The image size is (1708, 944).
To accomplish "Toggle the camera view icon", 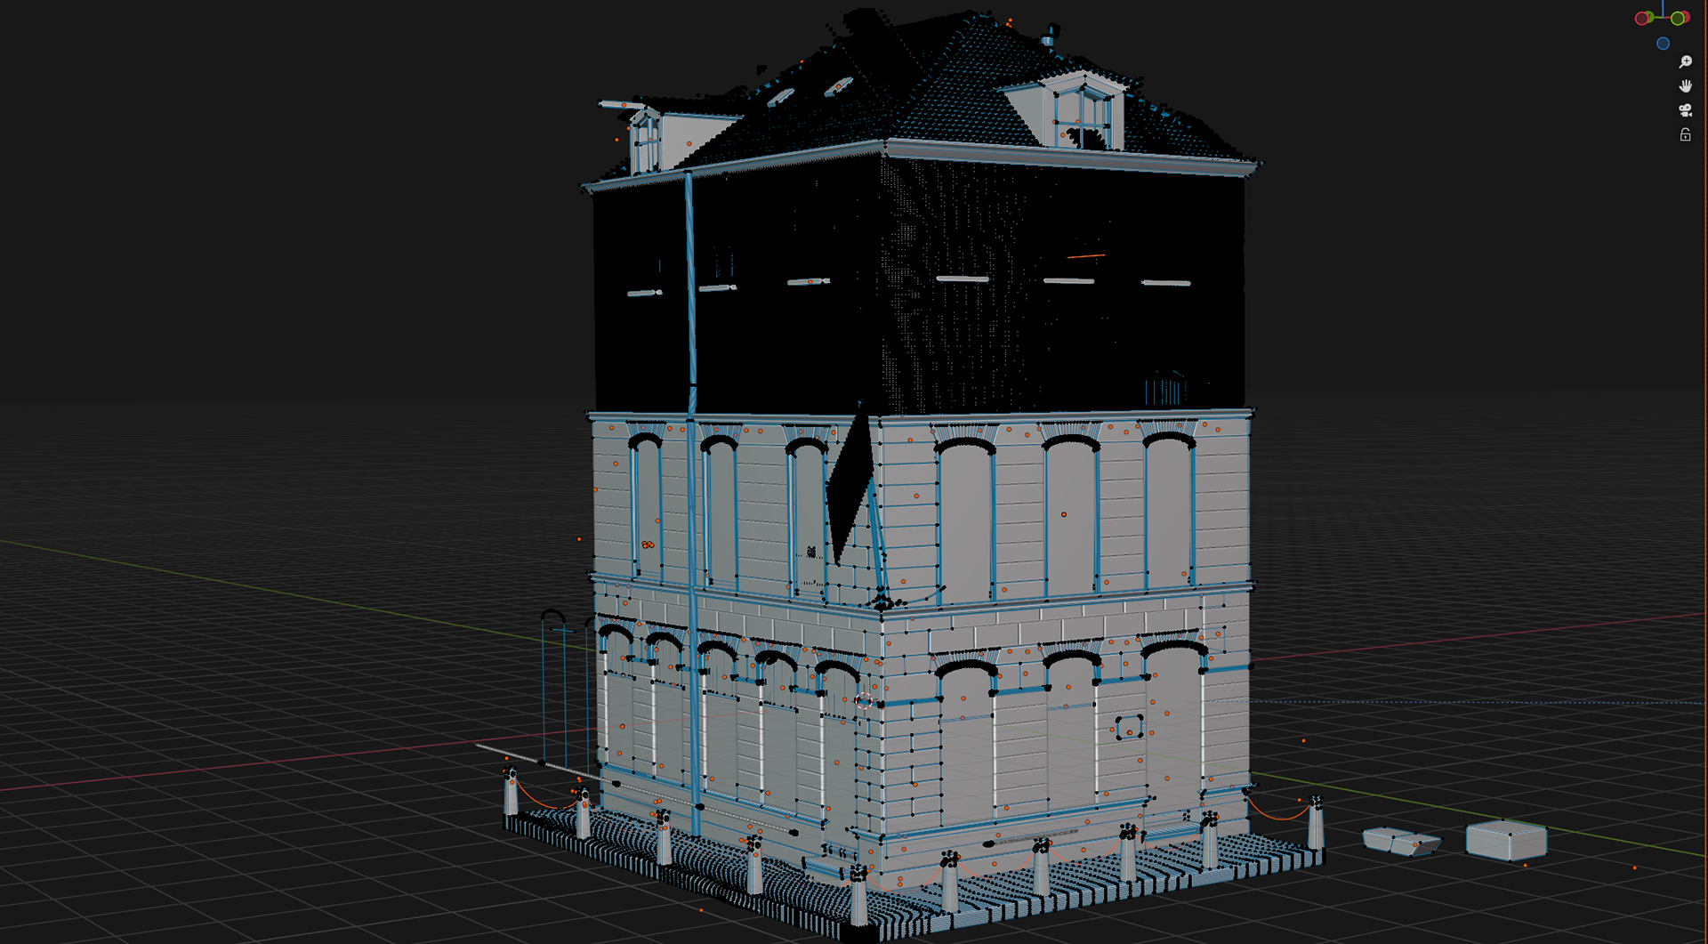I will (x=1685, y=110).
